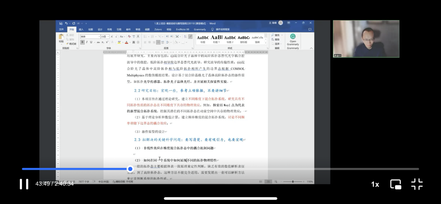Screen dimensions: 441x204
Task: Apply the 标题 2 heading style
Action: (230, 39)
